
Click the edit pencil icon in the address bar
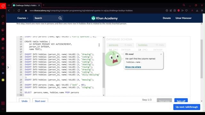[171, 11]
